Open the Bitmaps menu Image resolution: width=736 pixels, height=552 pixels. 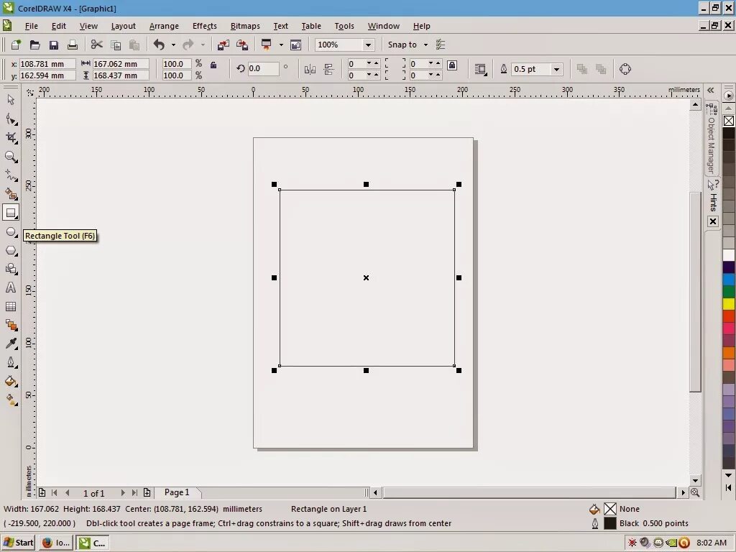[245, 26]
